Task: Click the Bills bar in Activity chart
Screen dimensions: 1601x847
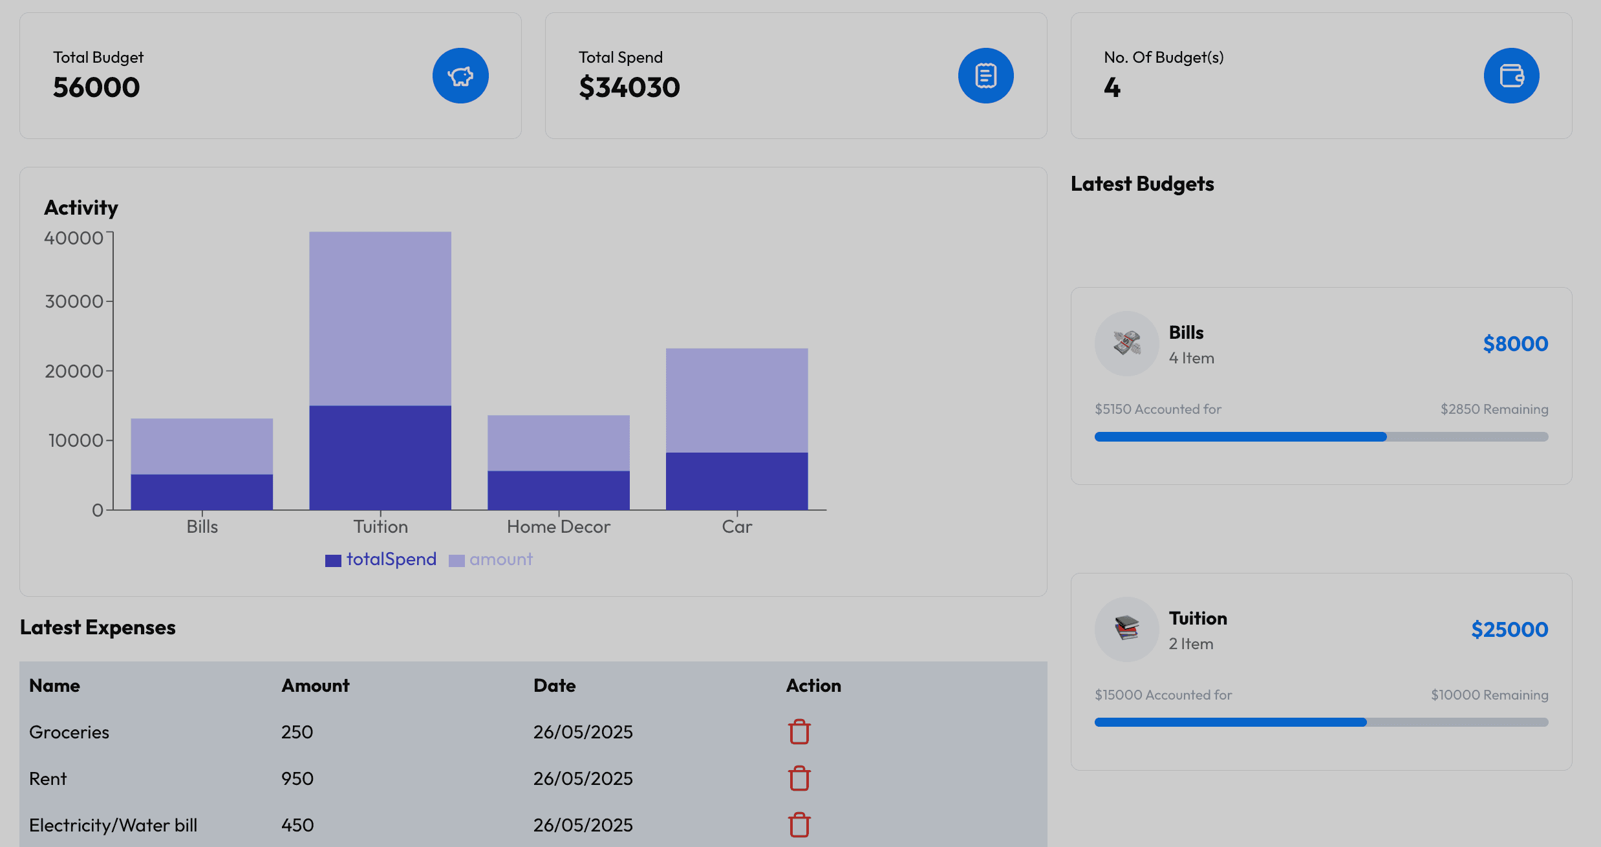Action: click(x=202, y=464)
